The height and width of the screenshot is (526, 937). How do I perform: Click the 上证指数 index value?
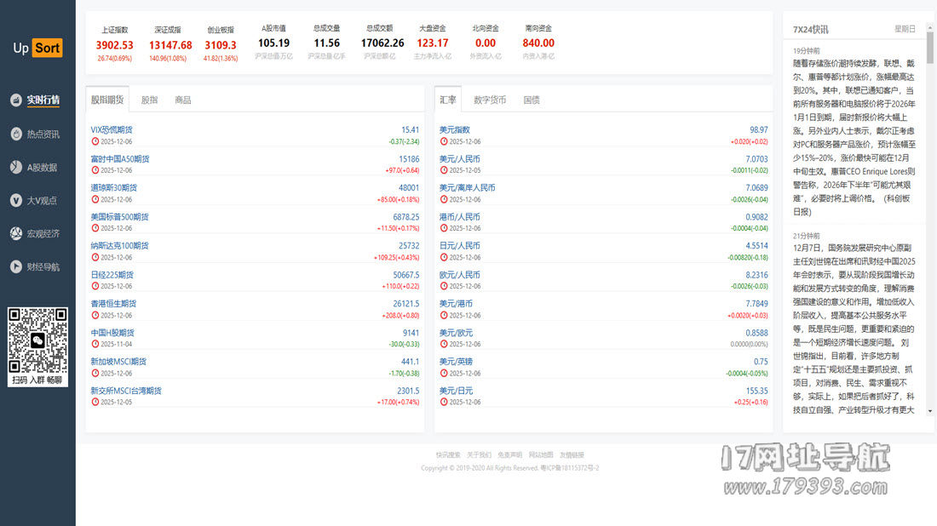click(114, 44)
